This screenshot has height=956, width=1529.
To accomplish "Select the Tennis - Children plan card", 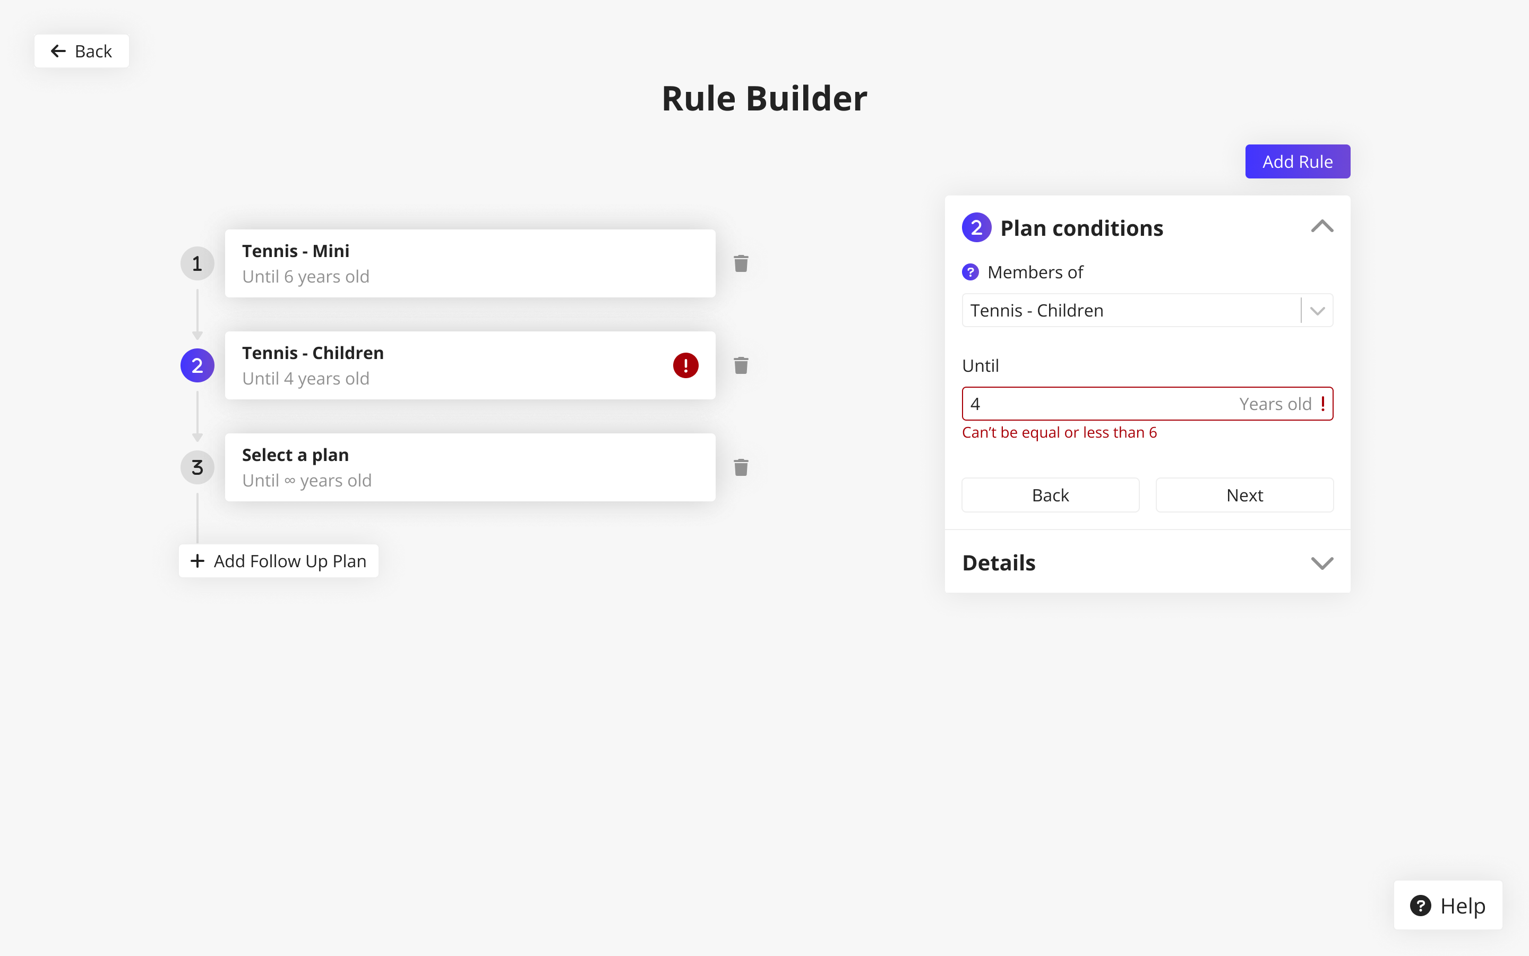I will (470, 365).
